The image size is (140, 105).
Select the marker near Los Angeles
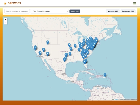[x=40, y=53]
